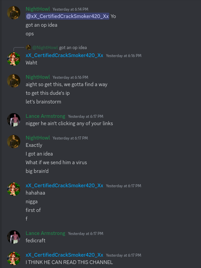The width and height of the screenshot is (201, 268).
Task: Click NightHowl username above 'Exactly'
Action: pos(38,138)
